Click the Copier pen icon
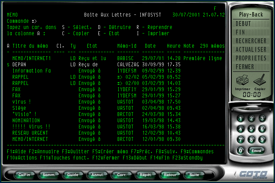 260,81
